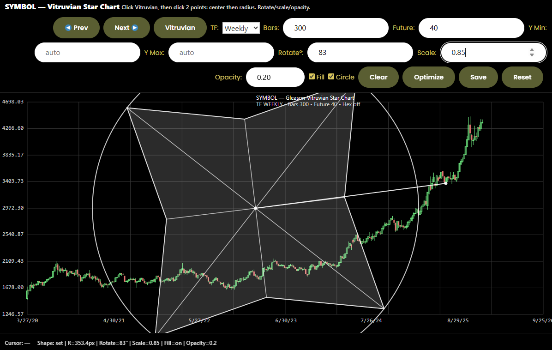
Task: Hit the Reset button
Action: tap(522, 77)
